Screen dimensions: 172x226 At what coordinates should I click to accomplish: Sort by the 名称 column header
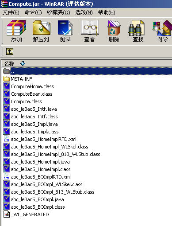[x=9, y=64]
